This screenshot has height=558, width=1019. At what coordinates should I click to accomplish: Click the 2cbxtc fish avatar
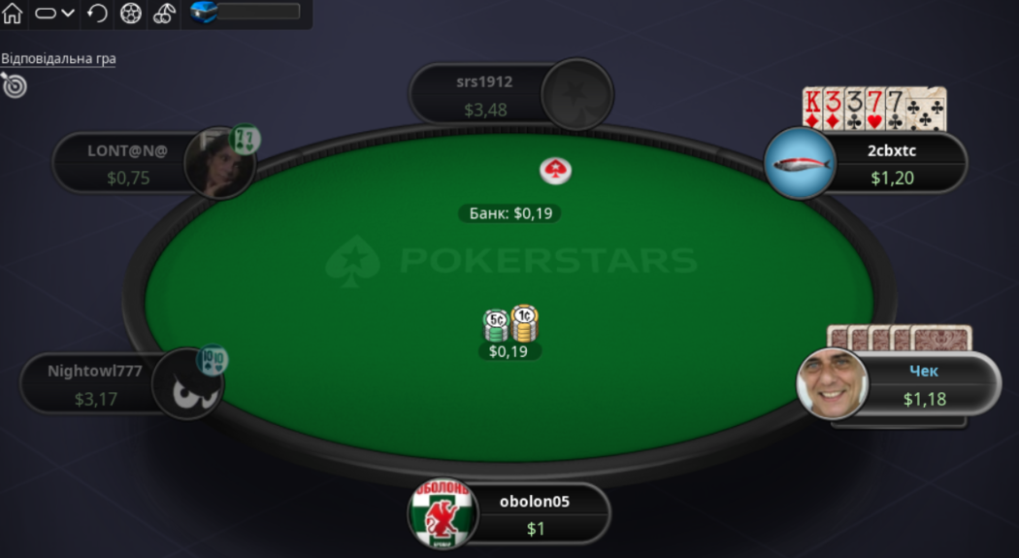[800, 162]
